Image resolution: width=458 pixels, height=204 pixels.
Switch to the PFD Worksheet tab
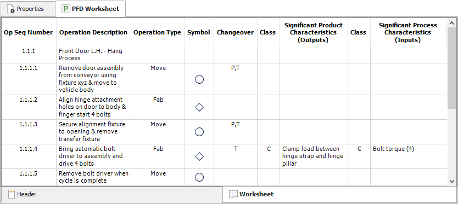[90, 9]
